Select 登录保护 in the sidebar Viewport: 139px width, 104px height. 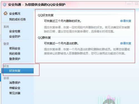click(x=15, y=59)
